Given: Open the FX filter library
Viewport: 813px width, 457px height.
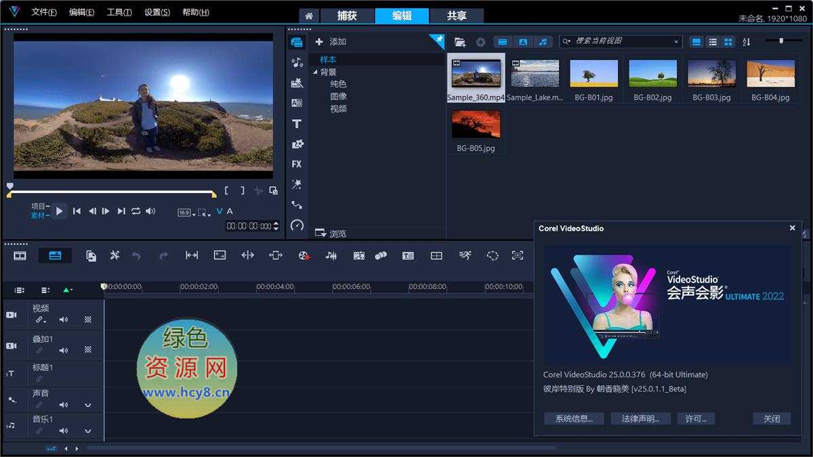Looking at the screenshot, I should [297, 165].
